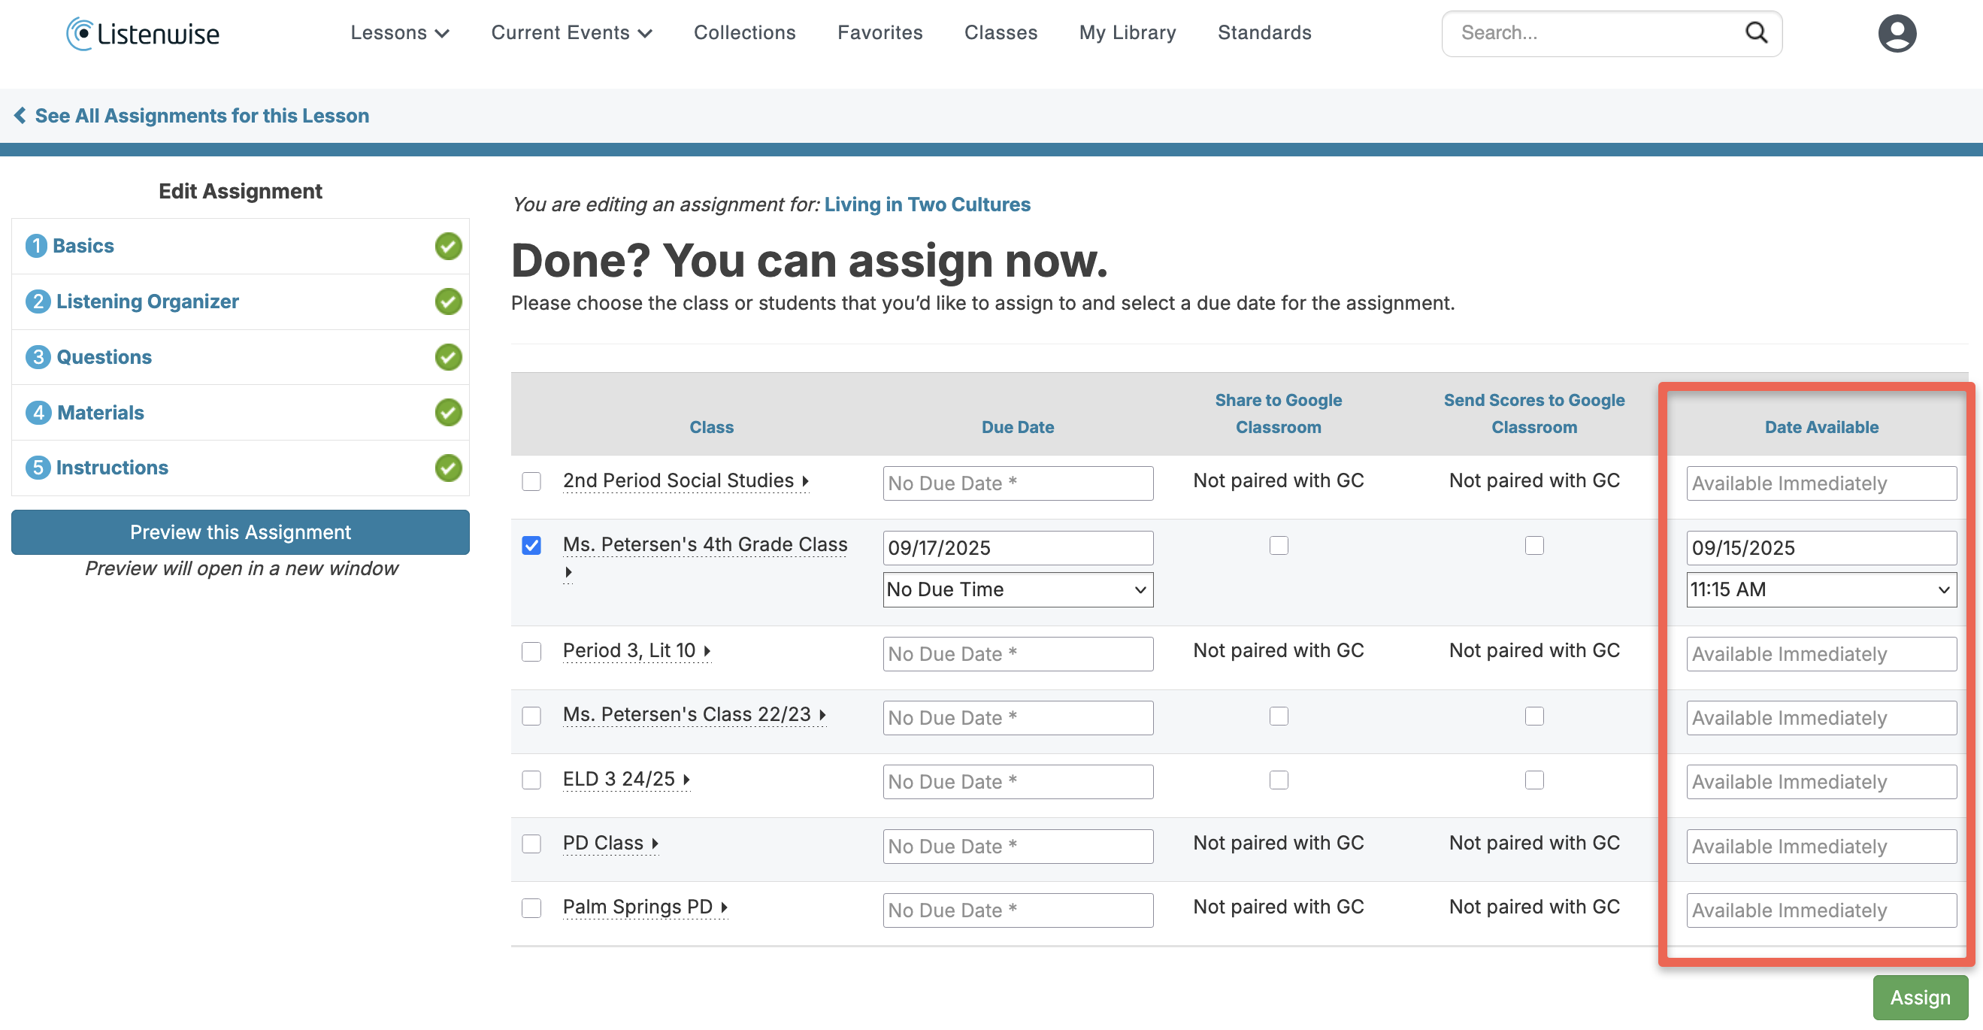Screen dimensions: 1983x1030
Task: Expand the Period 3, Lit 10 students
Action: pos(707,652)
